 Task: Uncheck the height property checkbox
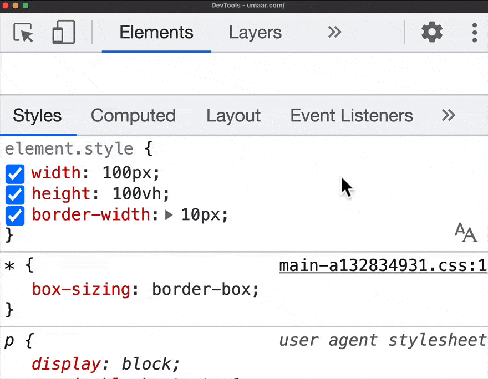[x=15, y=194]
